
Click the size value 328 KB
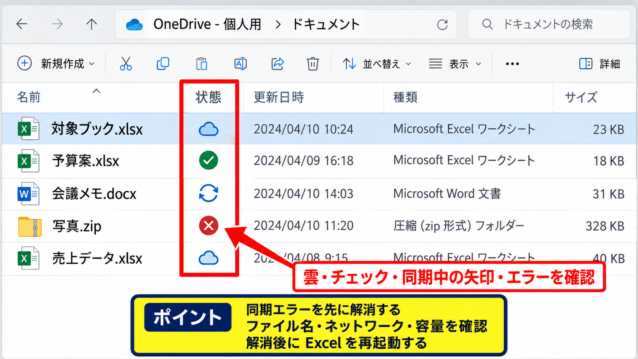(x=605, y=226)
